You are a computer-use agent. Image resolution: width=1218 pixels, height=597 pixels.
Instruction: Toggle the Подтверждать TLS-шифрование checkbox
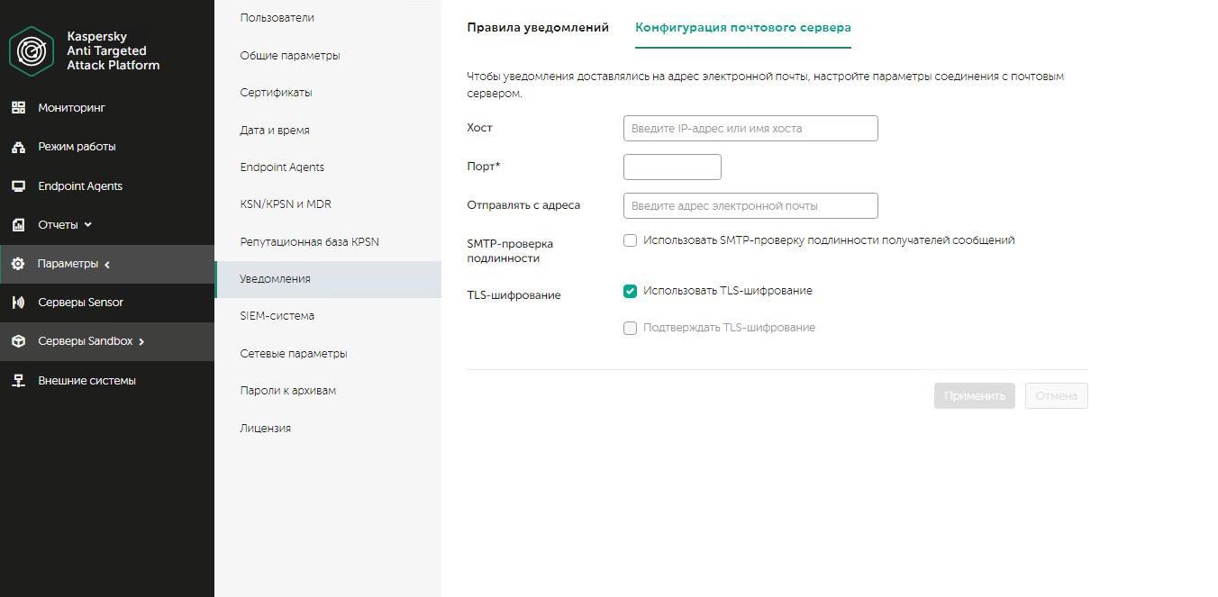pyautogui.click(x=631, y=328)
